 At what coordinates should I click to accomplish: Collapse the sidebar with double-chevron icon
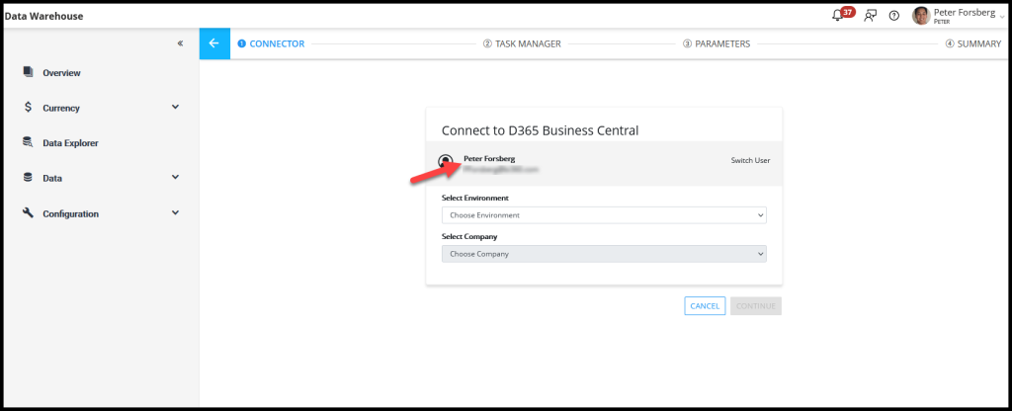[x=180, y=43]
